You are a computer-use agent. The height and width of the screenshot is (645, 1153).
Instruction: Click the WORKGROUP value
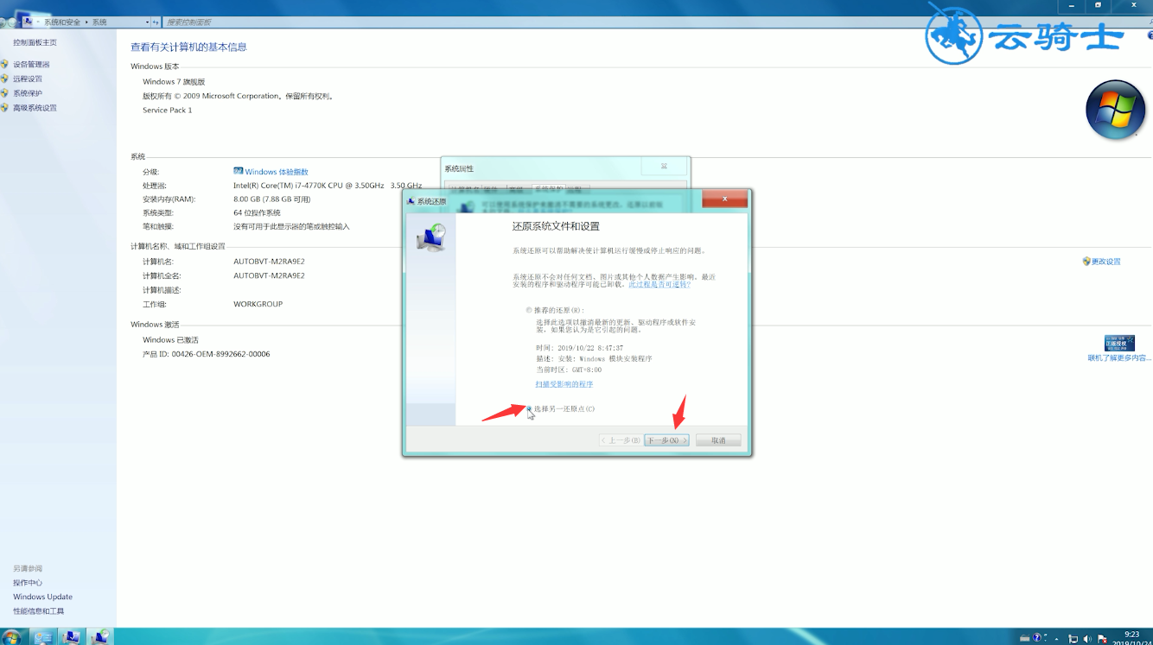258,304
